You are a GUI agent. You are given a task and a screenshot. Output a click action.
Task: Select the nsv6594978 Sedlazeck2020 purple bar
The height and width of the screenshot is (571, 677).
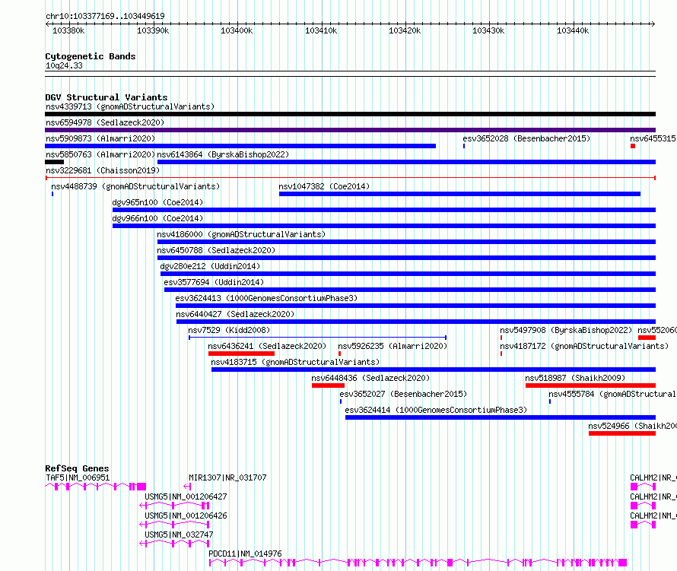pos(350,130)
